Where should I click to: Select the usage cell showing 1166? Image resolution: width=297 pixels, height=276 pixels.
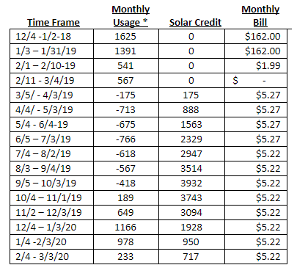(x=126, y=228)
